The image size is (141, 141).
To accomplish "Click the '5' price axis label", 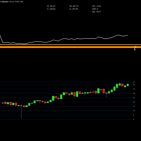I will click(133, 115).
